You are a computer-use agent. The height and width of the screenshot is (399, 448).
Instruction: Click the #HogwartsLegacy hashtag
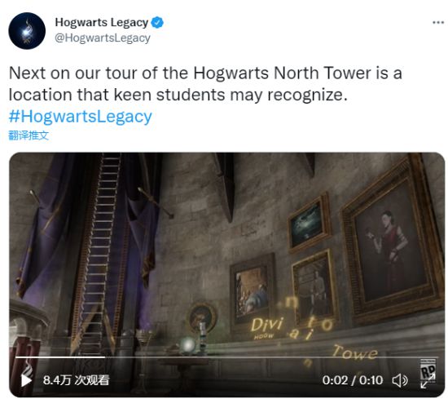pyautogui.click(x=81, y=117)
